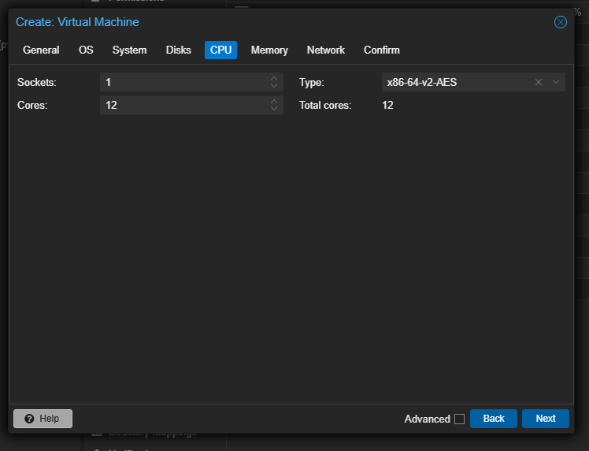Image resolution: width=589 pixels, height=451 pixels.
Task: Go to the Confirm tab
Action: coord(382,50)
